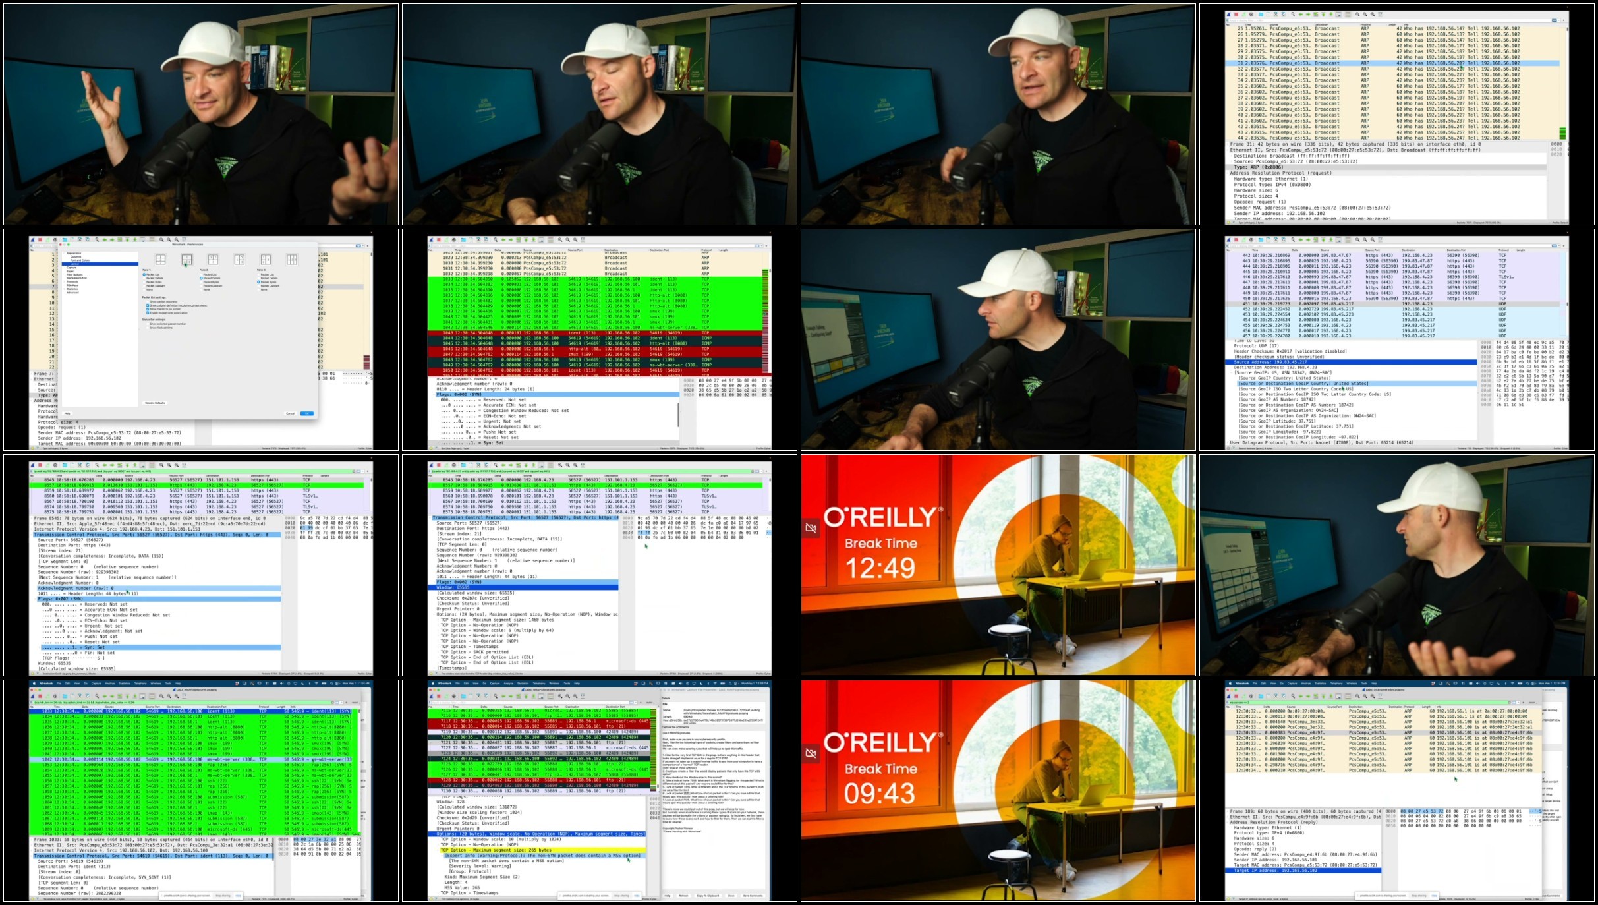1598x905 pixels.
Task: Click the blue open-file icon in the Preferences thumbnail
Action: coord(65,240)
